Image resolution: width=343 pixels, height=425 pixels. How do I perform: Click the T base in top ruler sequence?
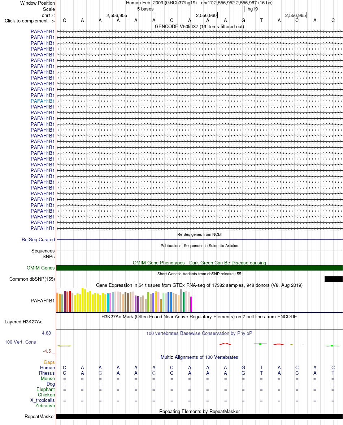point(261,21)
